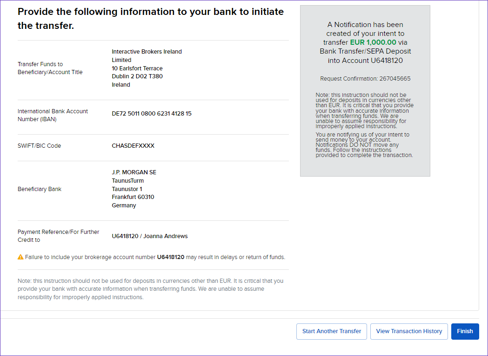
Task: Click the EUR 1,000.00 amount
Action: tap(373, 42)
